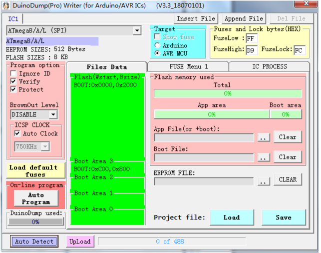
Task: Open the IC PROCESS tab
Action: click(x=270, y=66)
